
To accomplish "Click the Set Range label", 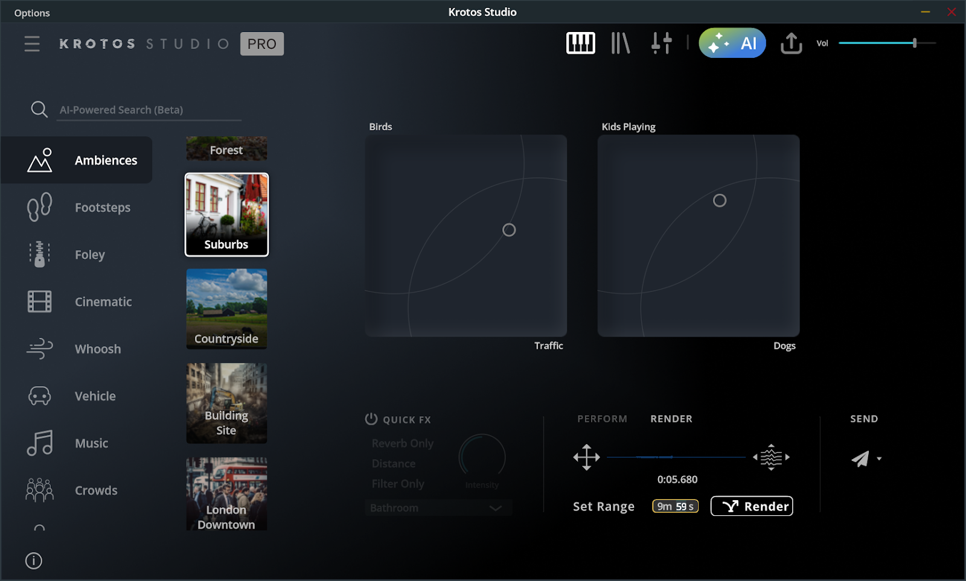I will tap(604, 506).
